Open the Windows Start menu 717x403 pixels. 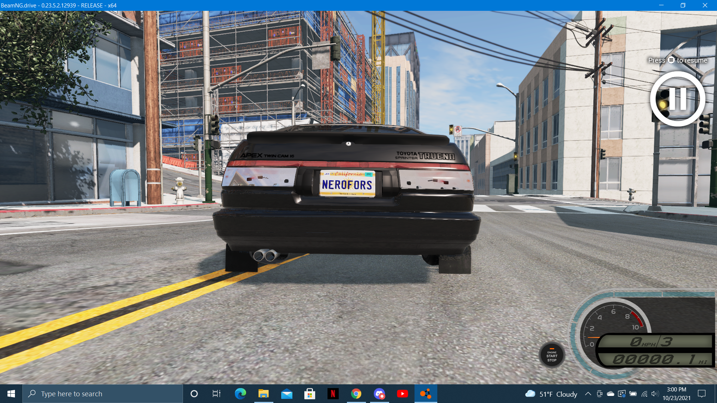pos(11,394)
